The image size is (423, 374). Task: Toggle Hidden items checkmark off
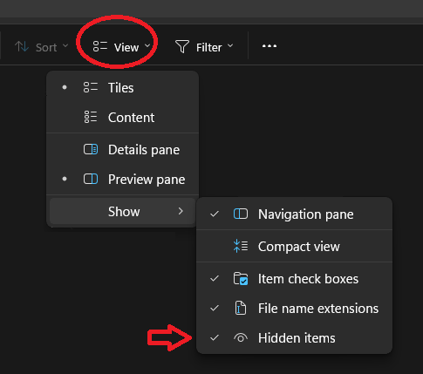[215, 337]
